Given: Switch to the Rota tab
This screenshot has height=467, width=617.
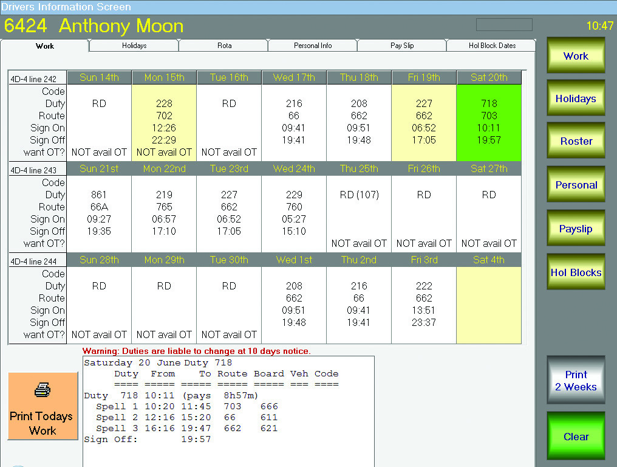Looking at the screenshot, I should pos(223,46).
